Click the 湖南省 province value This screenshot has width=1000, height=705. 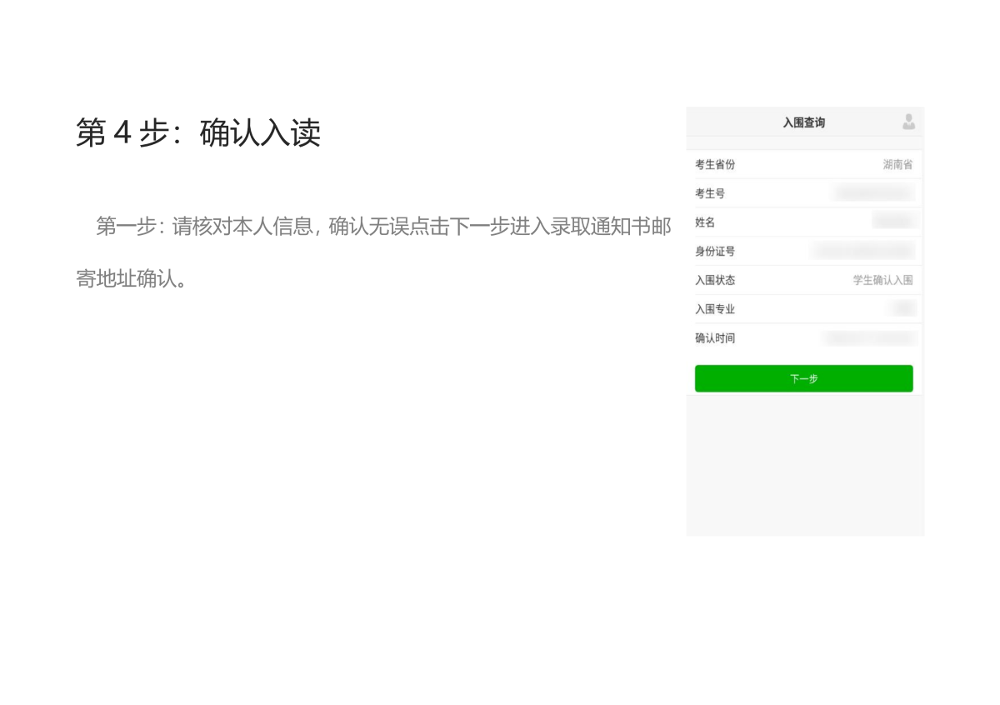pyautogui.click(x=897, y=164)
